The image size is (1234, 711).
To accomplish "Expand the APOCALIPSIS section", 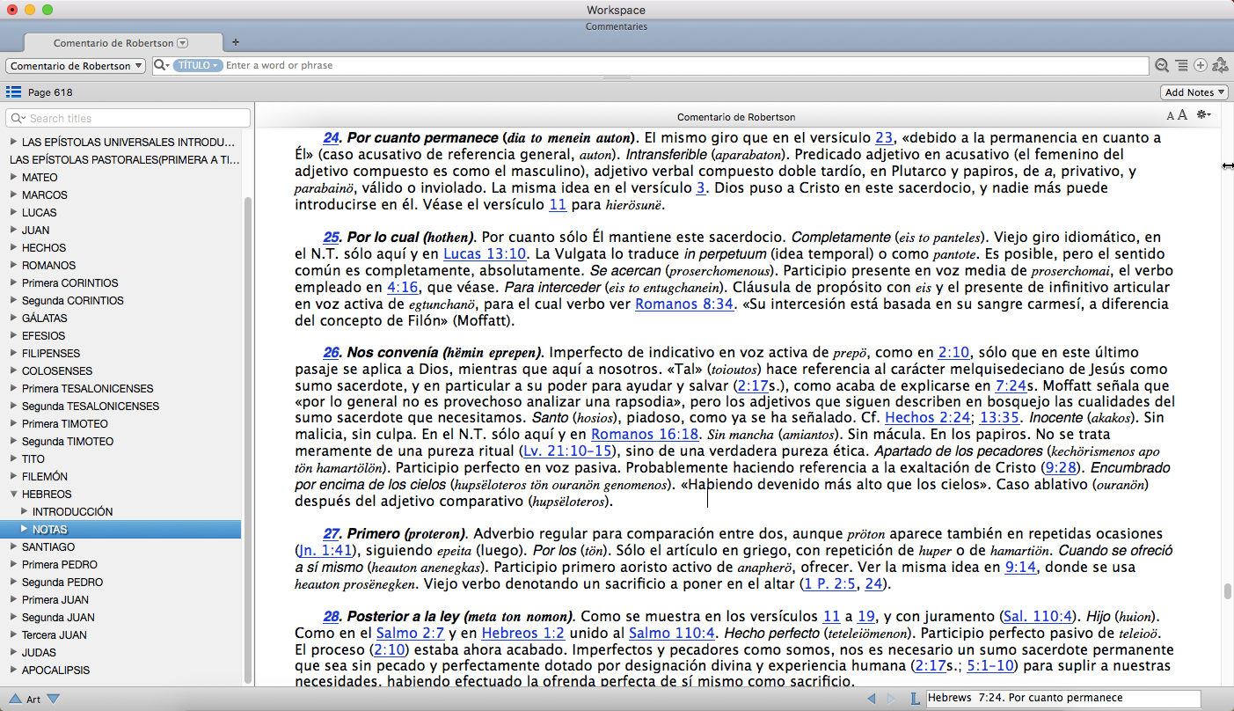I will tap(13, 670).
